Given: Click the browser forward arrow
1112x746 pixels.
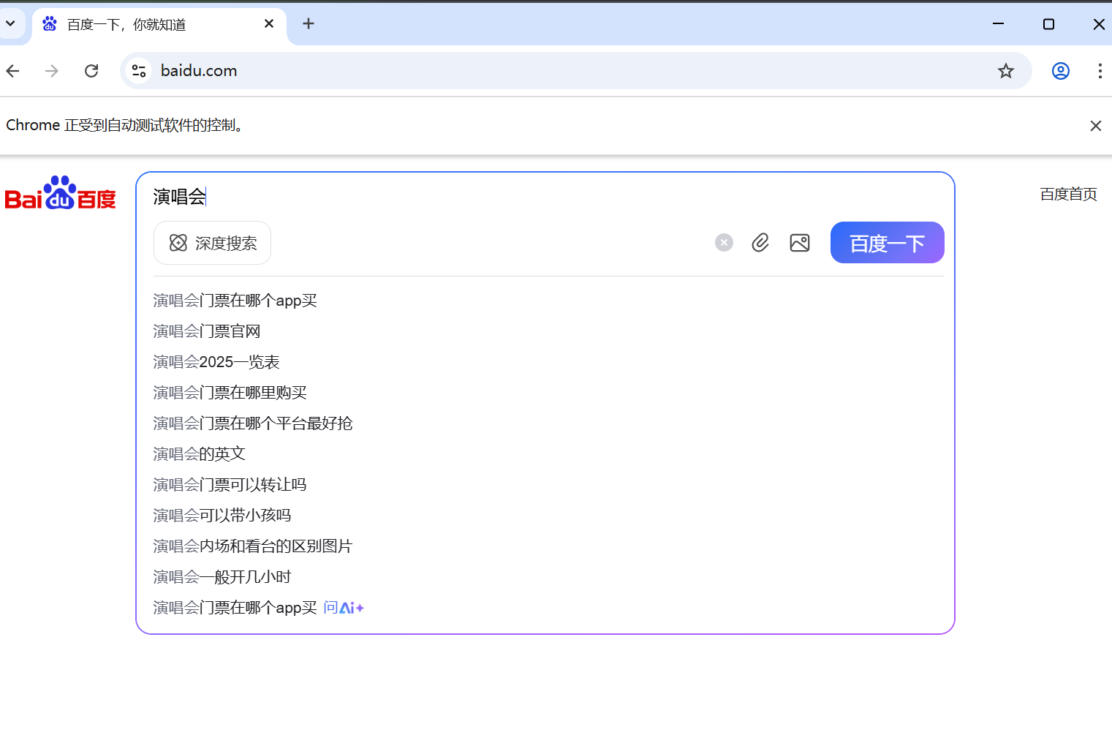Looking at the screenshot, I should [x=52, y=71].
